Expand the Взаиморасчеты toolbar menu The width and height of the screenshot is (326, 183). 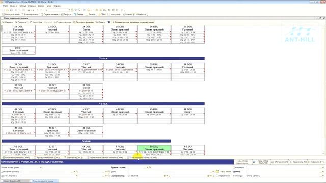[x=31, y=14]
